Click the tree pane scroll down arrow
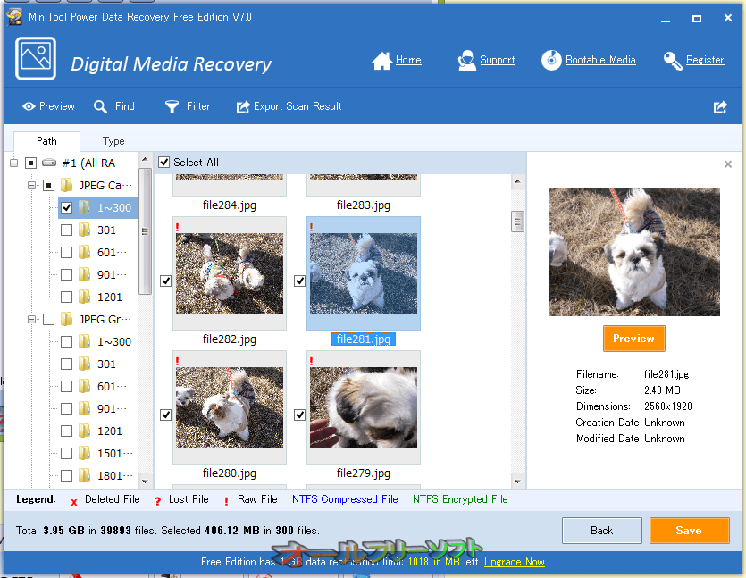 145,482
